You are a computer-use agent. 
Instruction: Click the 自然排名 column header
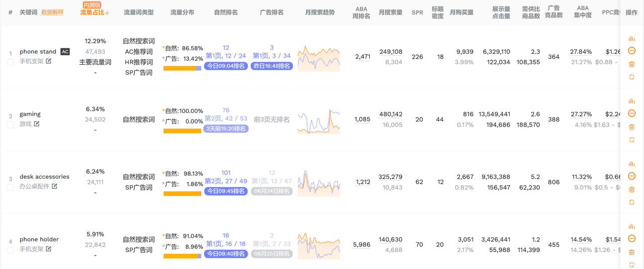tap(226, 12)
